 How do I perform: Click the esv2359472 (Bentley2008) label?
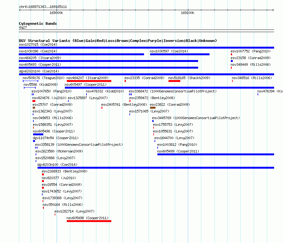pyautogui.click(x=152, y=98)
